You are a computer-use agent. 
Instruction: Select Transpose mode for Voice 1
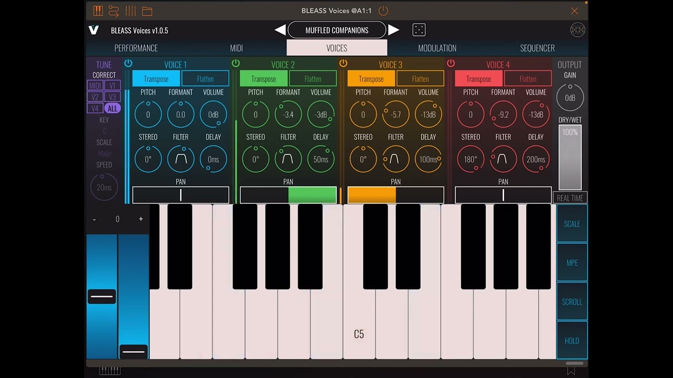[156, 79]
